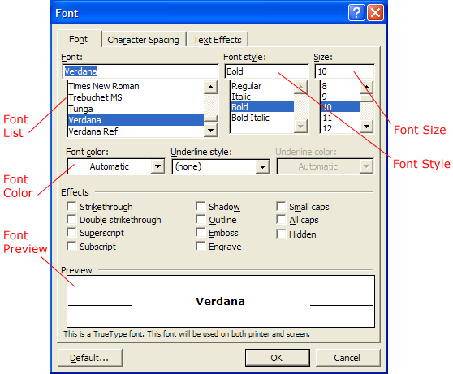Click the Size input field
The height and width of the screenshot is (374, 453).
point(344,71)
